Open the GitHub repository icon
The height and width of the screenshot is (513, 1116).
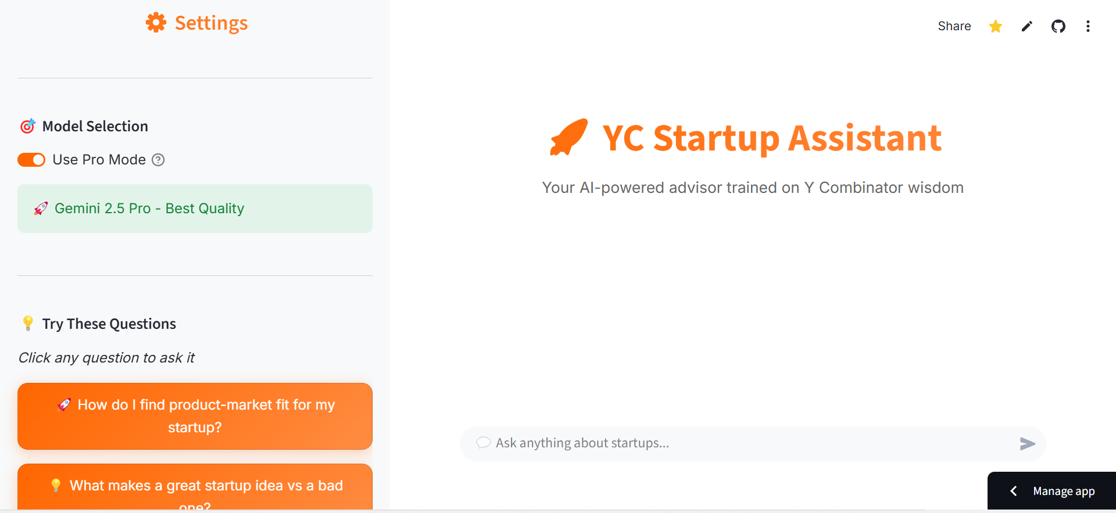1058,26
